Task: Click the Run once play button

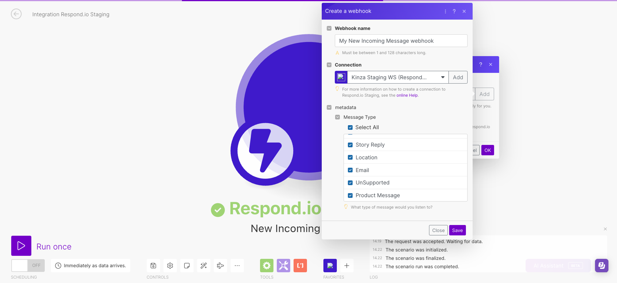Action: click(x=21, y=246)
